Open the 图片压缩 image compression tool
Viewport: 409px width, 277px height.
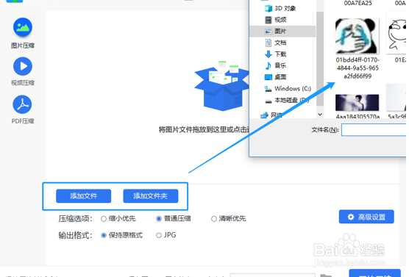click(23, 33)
